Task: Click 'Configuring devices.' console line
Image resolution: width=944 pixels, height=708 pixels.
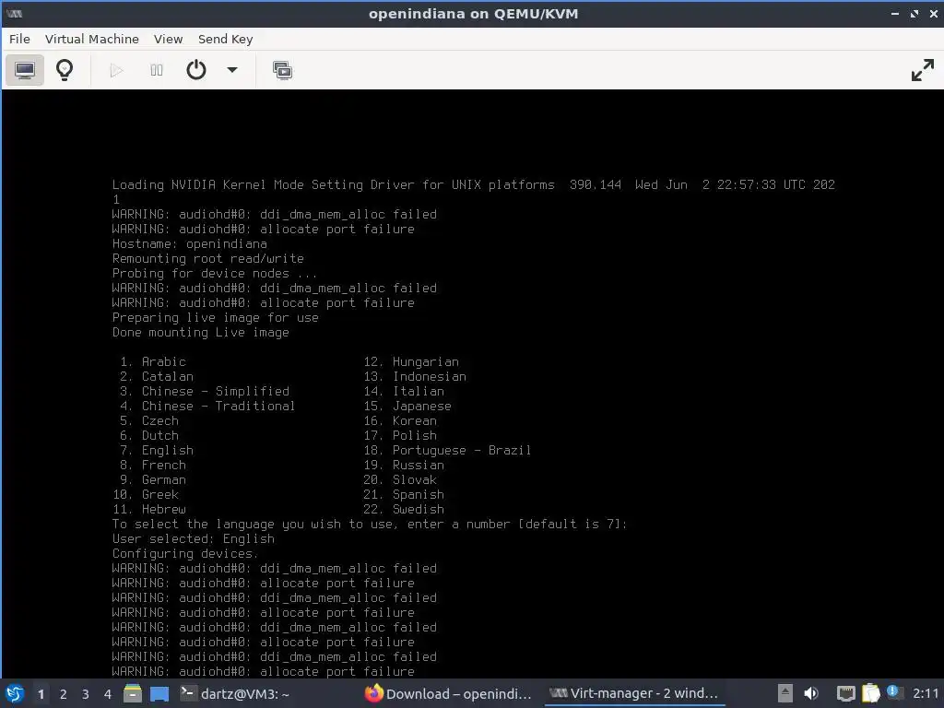Action: [185, 553]
